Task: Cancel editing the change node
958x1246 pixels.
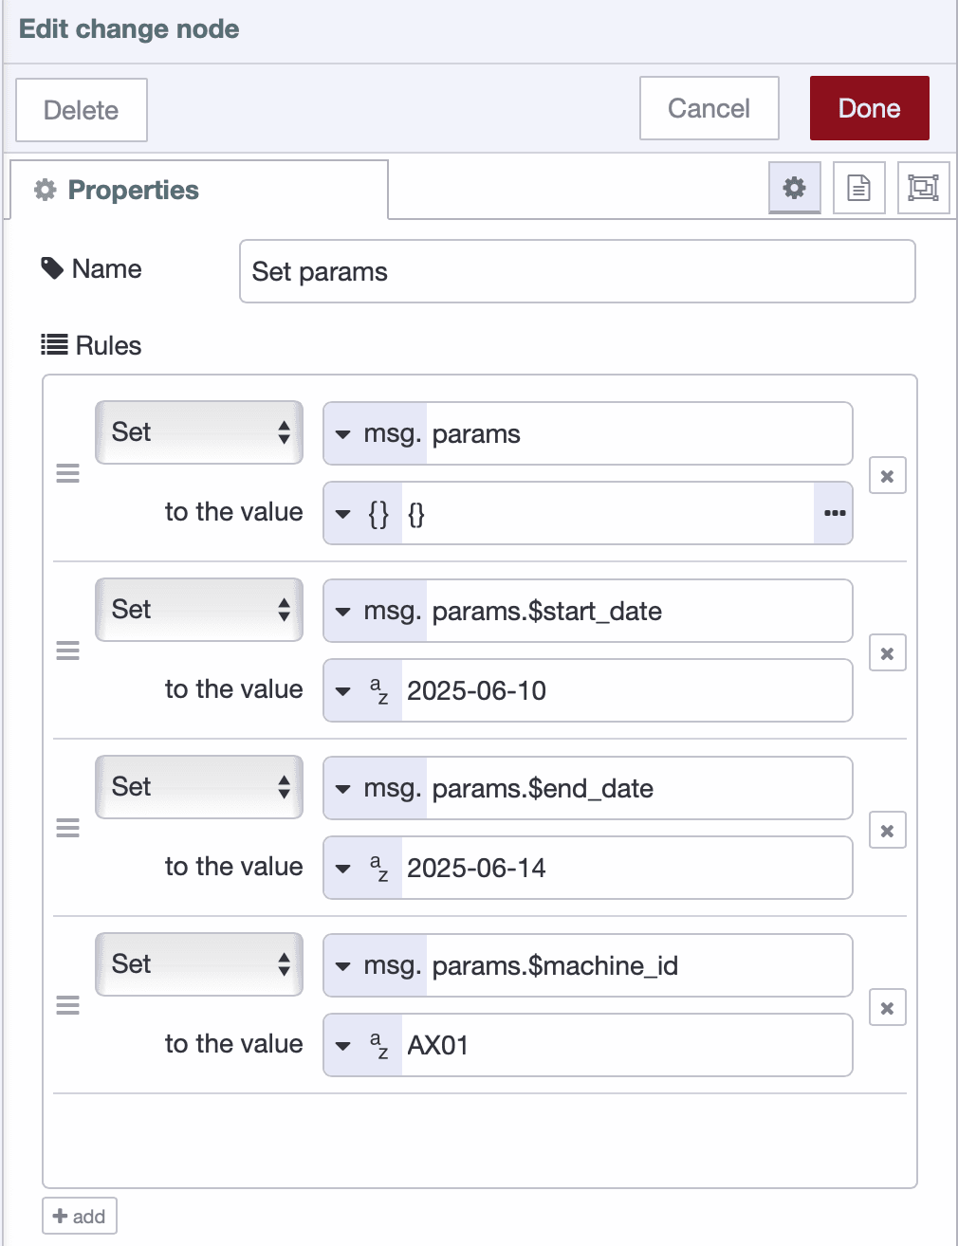Action: (709, 107)
